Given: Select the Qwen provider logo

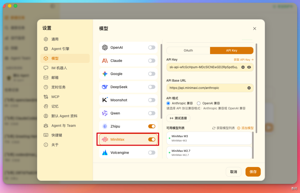Looking at the screenshot, I should [x=105, y=113].
